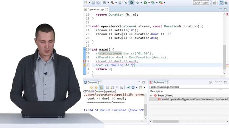Click the Description column header
Image resolution: width=229 pixels, height=128 pixels.
click(156, 91)
